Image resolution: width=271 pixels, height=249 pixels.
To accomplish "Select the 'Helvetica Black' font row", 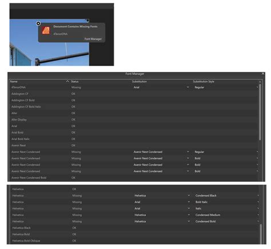I will [134, 228].
